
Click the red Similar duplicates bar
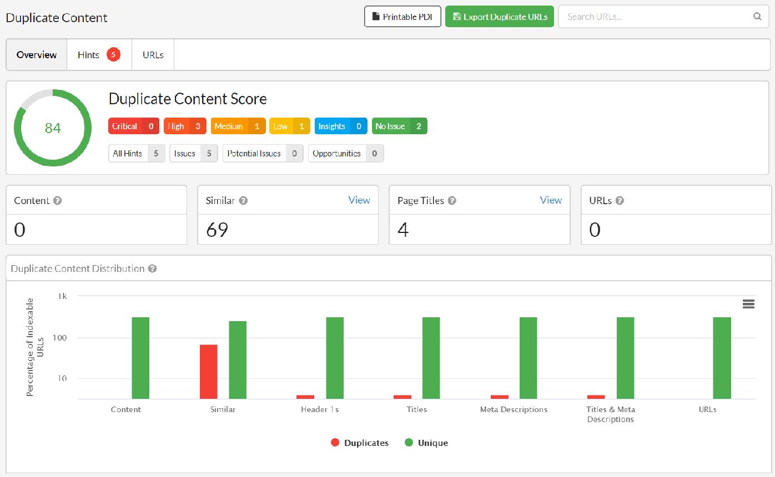(x=209, y=372)
